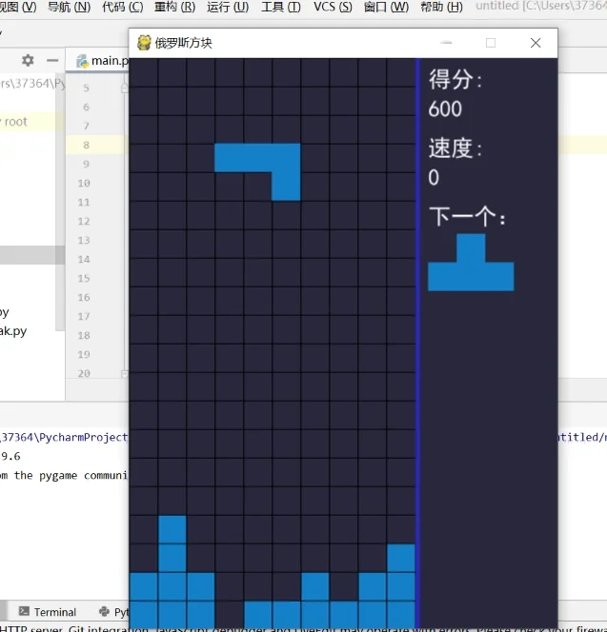Image resolution: width=607 pixels, height=632 pixels.
Task: Select the file ending in ak.py in the project tree
Action: point(13,331)
